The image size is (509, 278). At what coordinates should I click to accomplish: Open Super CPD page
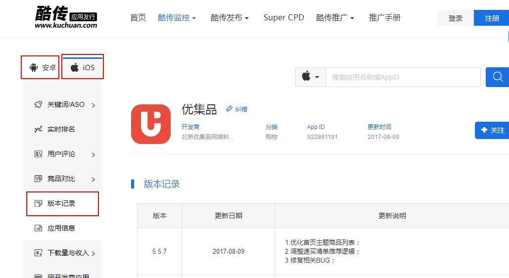pyautogui.click(x=284, y=17)
